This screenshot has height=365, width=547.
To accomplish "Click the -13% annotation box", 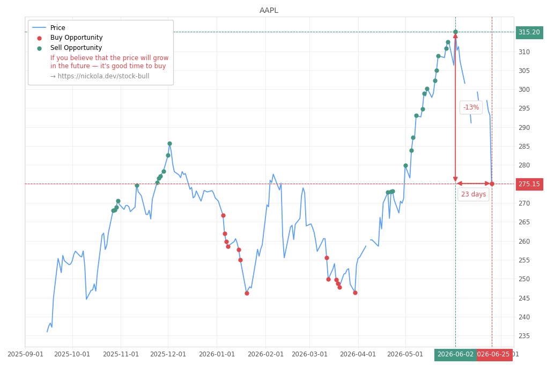I will point(471,107).
